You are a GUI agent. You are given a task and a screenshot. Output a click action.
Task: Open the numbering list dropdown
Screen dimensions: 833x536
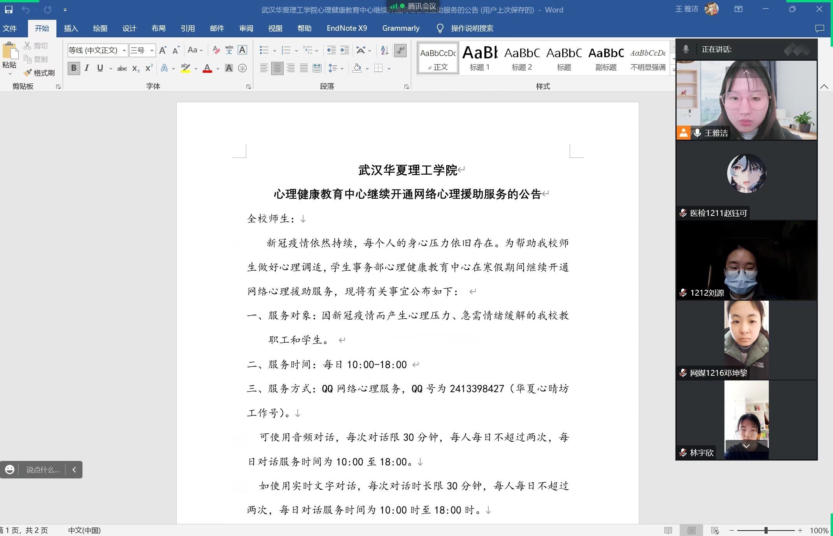(296, 50)
